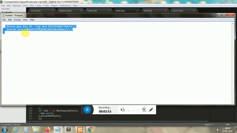This screenshot has height=133, width=237.
Task: Click the $razor_pay_key_id line in Notepad
Action: coord(41,26)
